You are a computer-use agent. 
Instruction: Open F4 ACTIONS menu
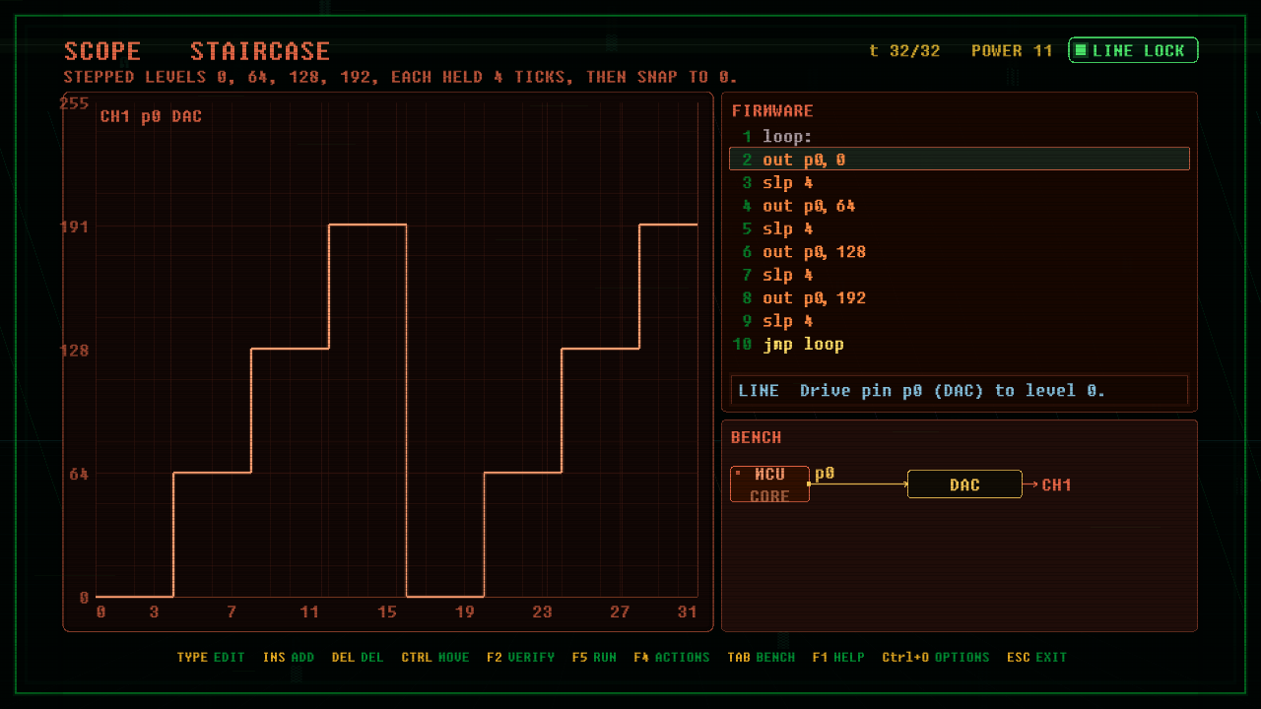(x=672, y=657)
